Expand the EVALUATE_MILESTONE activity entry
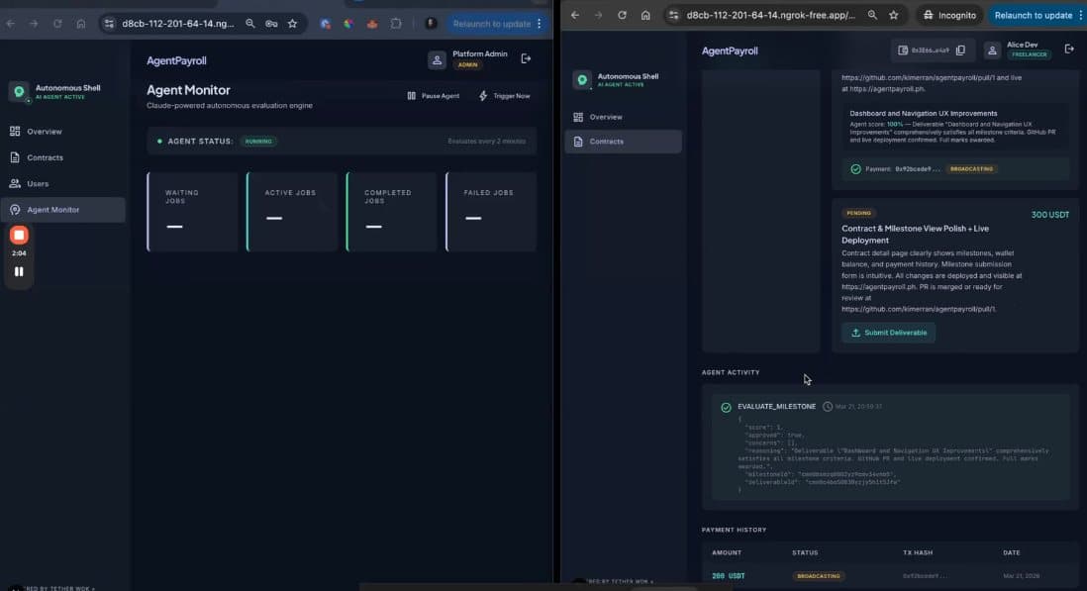This screenshot has width=1087, height=591. click(776, 407)
